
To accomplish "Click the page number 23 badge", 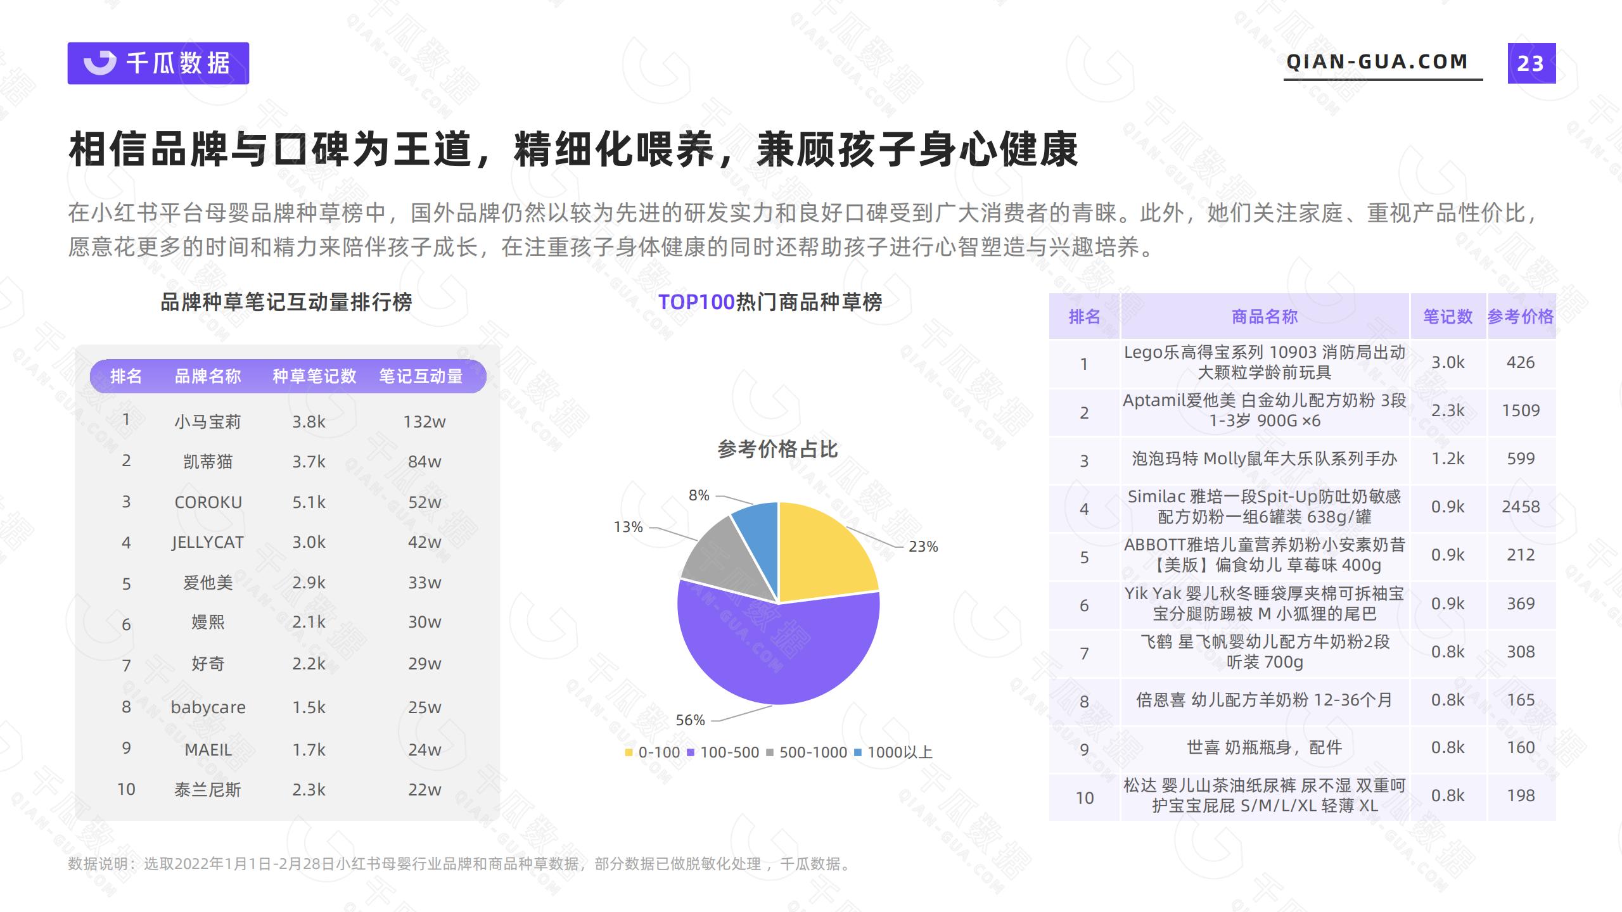I will [x=1531, y=63].
